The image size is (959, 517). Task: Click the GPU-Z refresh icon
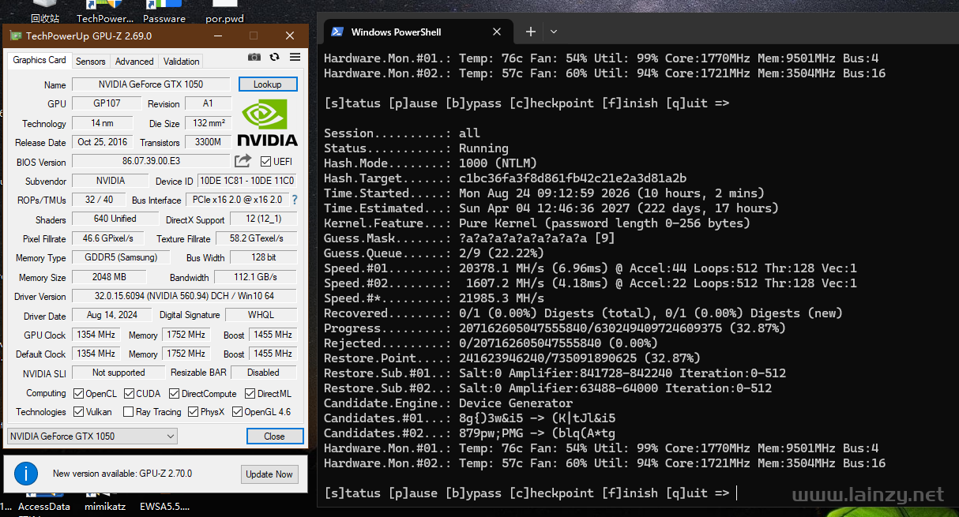[x=274, y=57]
